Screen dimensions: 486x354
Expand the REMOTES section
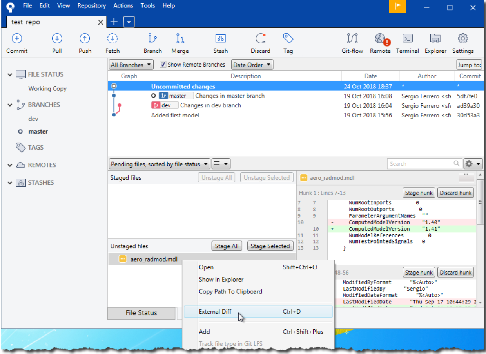pos(10,165)
